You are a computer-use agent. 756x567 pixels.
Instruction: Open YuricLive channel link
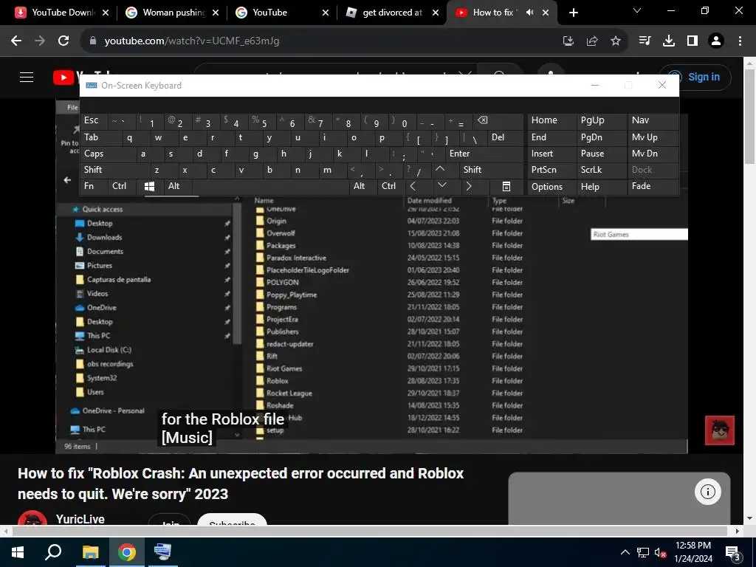coord(80,519)
